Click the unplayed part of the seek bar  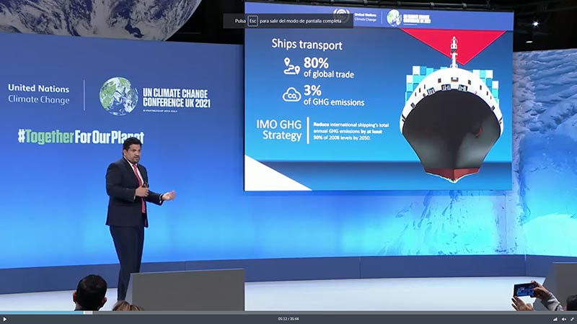point(325,312)
